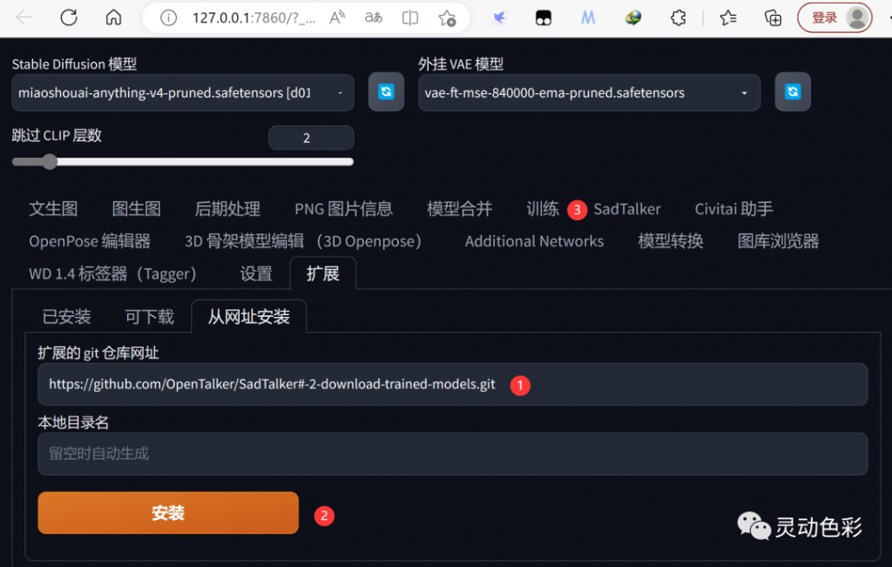Open the OpenPose 编辑器 tab

coord(90,241)
